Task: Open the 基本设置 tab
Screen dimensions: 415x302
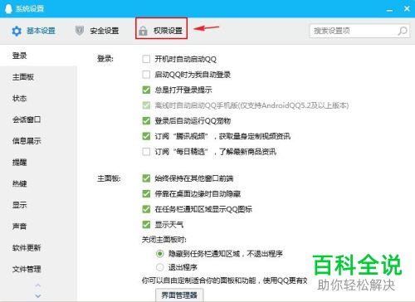Action: [x=33, y=31]
